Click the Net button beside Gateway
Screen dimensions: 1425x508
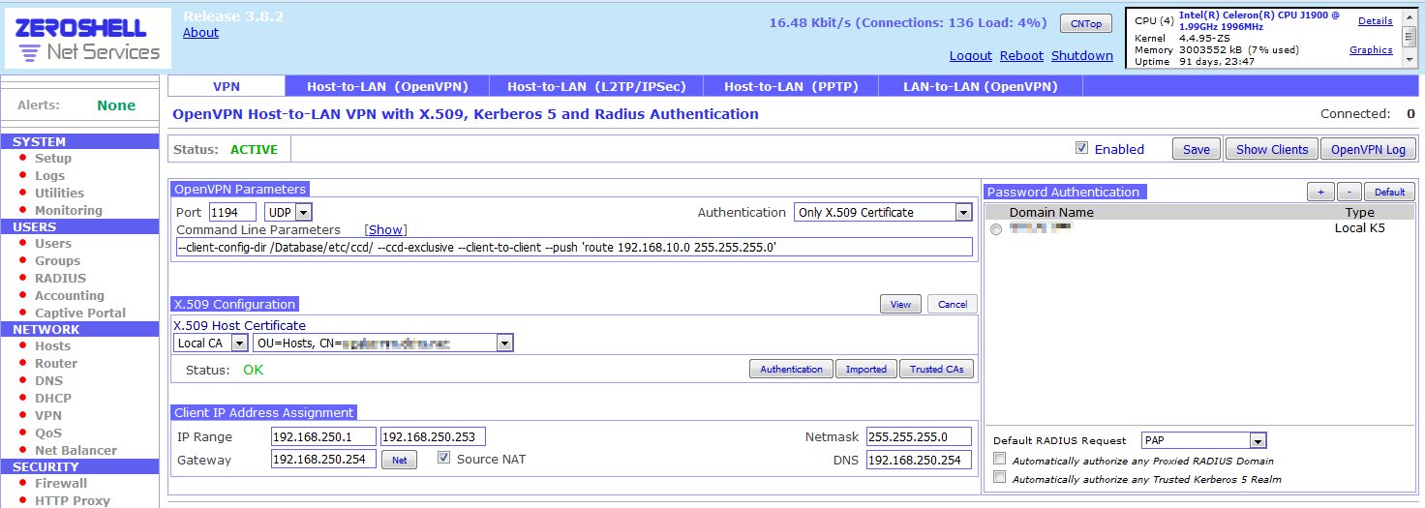tap(399, 460)
